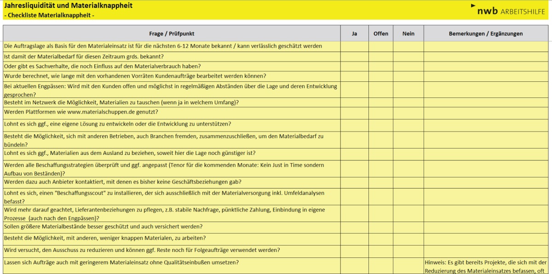Screen dimensions: 552x274
Task: Mark 'Offen' for the Plattformen materialschuppen.de question
Action: tap(380, 112)
